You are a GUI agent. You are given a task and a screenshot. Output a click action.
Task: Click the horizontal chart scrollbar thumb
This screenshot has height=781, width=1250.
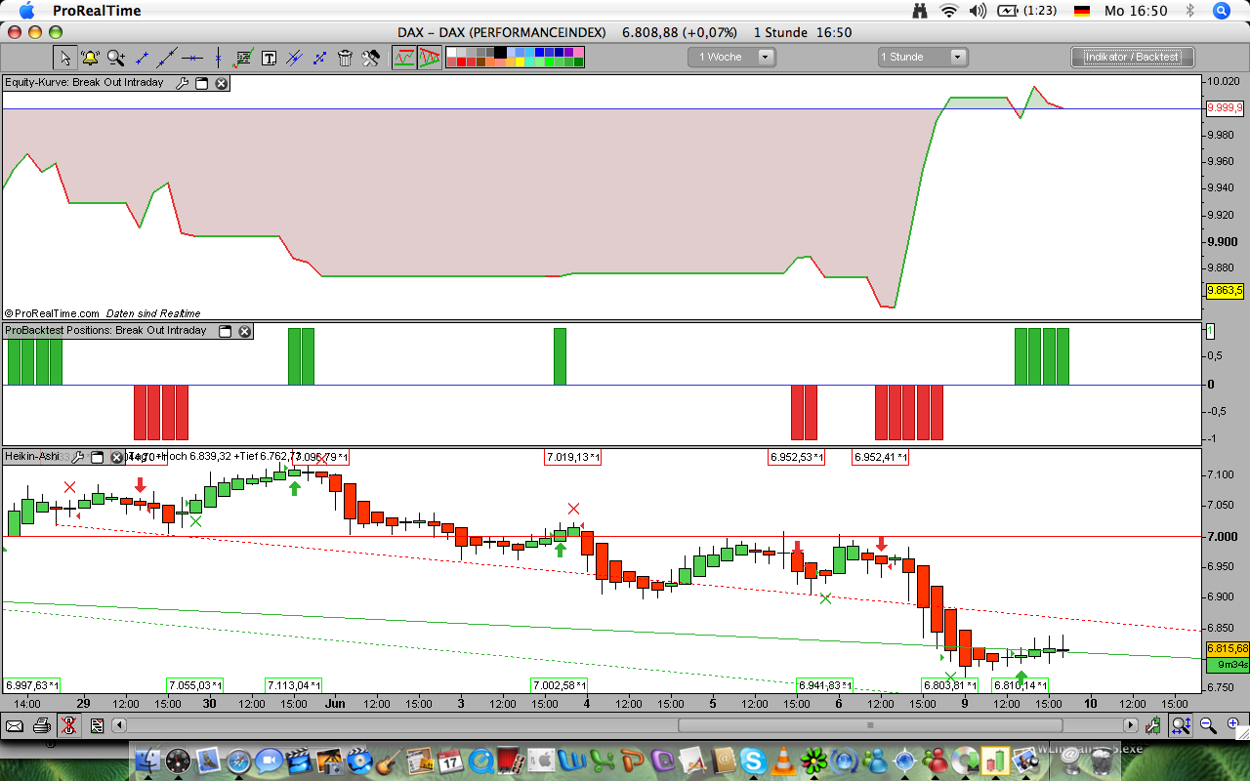[x=869, y=725]
